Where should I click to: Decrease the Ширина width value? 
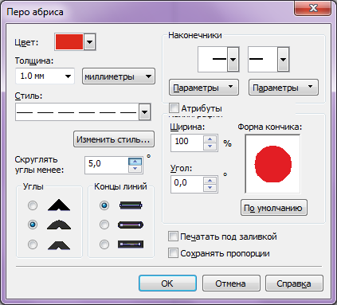pyautogui.click(x=210, y=147)
